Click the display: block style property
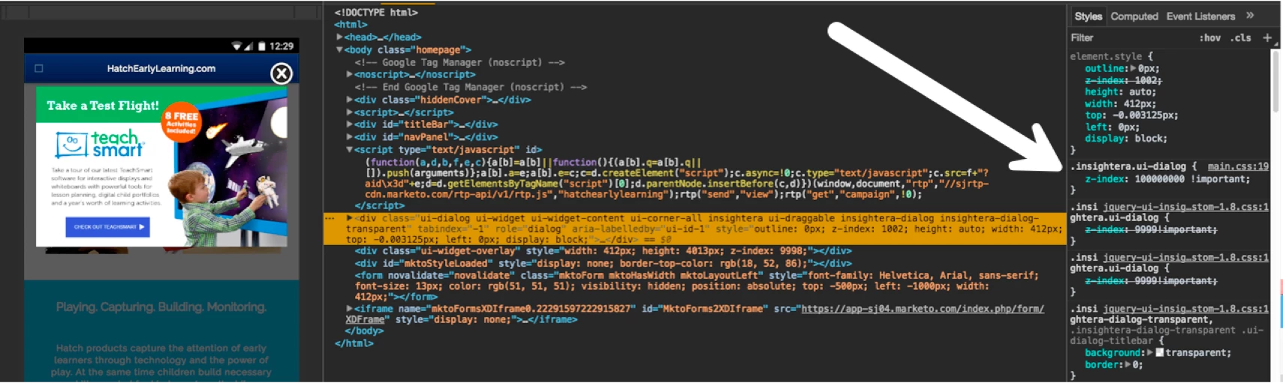The width and height of the screenshot is (1283, 386). (1125, 139)
